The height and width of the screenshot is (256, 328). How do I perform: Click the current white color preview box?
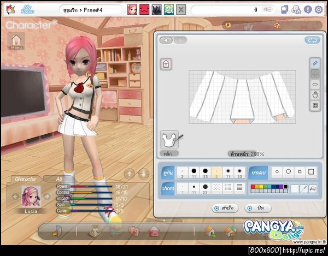click(295, 189)
